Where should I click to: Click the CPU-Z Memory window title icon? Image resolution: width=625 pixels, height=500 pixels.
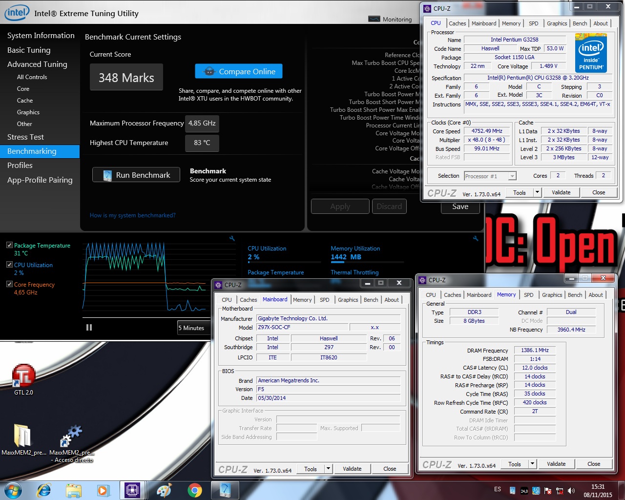(x=422, y=280)
